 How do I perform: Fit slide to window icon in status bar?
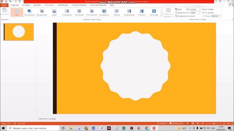click(x=233, y=123)
